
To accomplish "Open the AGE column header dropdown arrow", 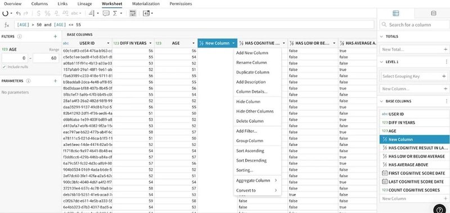I will tap(194, 43).
